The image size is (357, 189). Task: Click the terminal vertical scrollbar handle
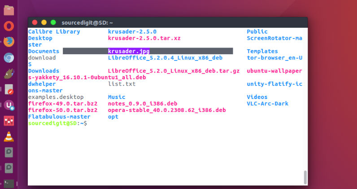(x=305, y=177)
